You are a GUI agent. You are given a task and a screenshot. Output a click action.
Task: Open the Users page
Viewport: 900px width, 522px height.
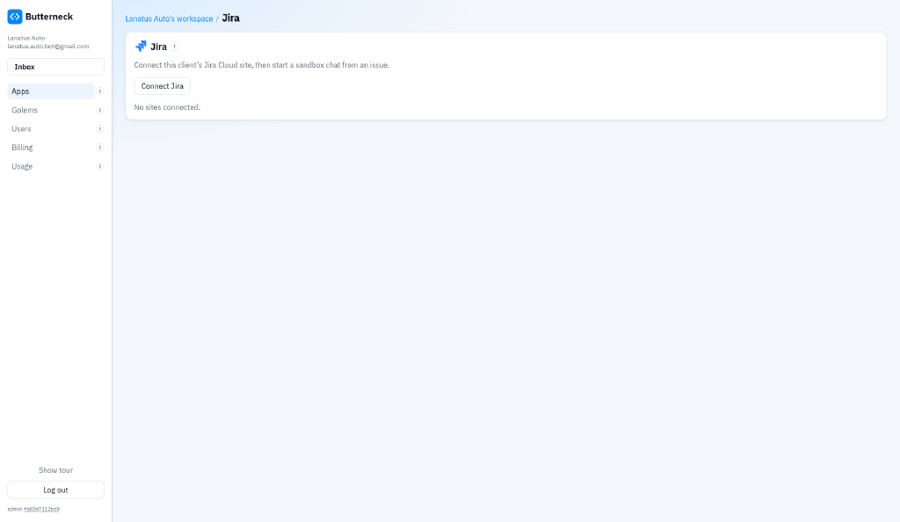50,129
